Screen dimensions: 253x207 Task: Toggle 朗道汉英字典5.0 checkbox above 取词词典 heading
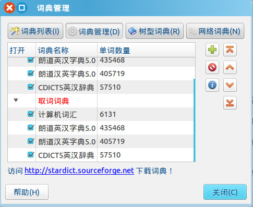coord(31,74)
